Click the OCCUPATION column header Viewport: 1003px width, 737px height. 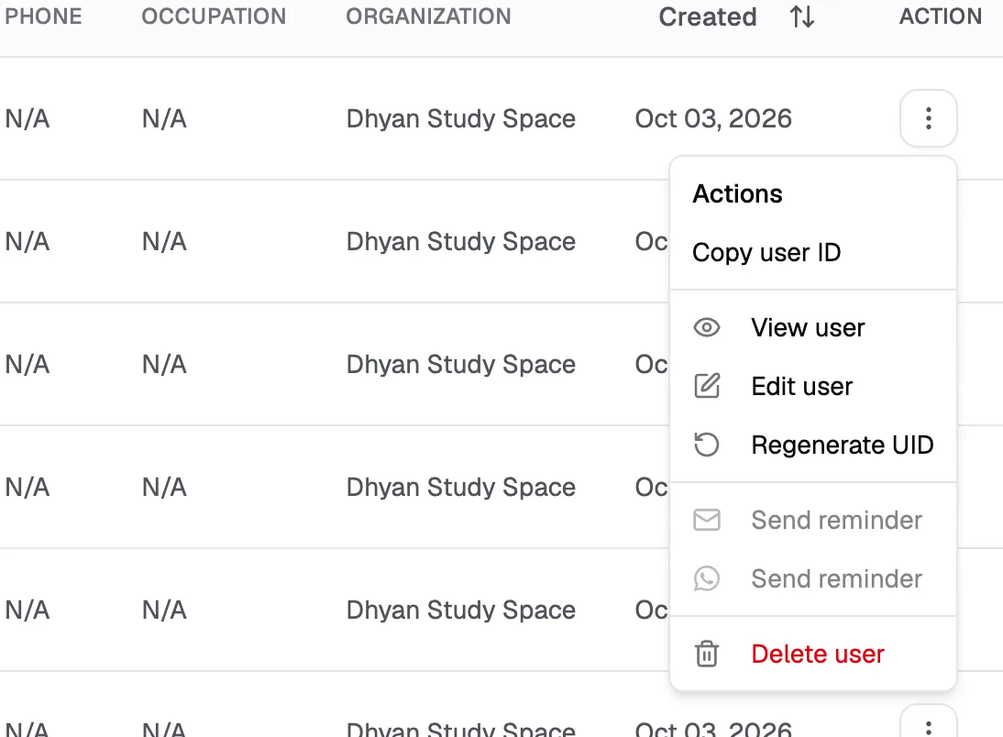[x=214, y=16]
